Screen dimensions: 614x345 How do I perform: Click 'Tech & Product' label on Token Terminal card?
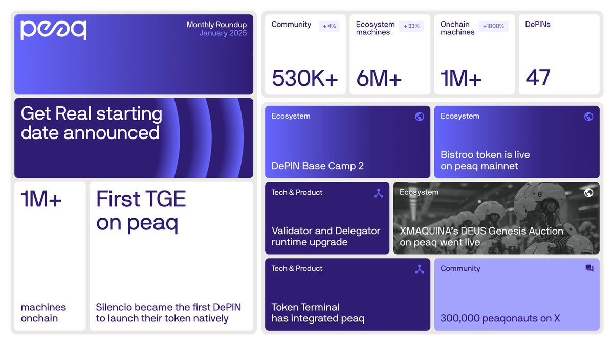297,269
